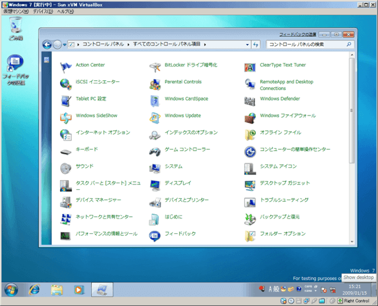This screenshot has width=378, height=306.
Task: Click the BitLocker ドライブ暗号化 icon
Action: [156, 67]
